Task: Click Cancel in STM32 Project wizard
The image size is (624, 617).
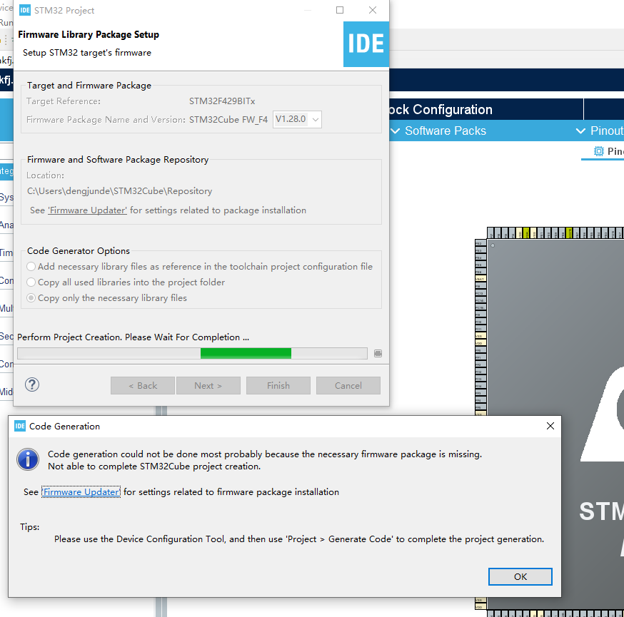Action: (x=348, y=386)
